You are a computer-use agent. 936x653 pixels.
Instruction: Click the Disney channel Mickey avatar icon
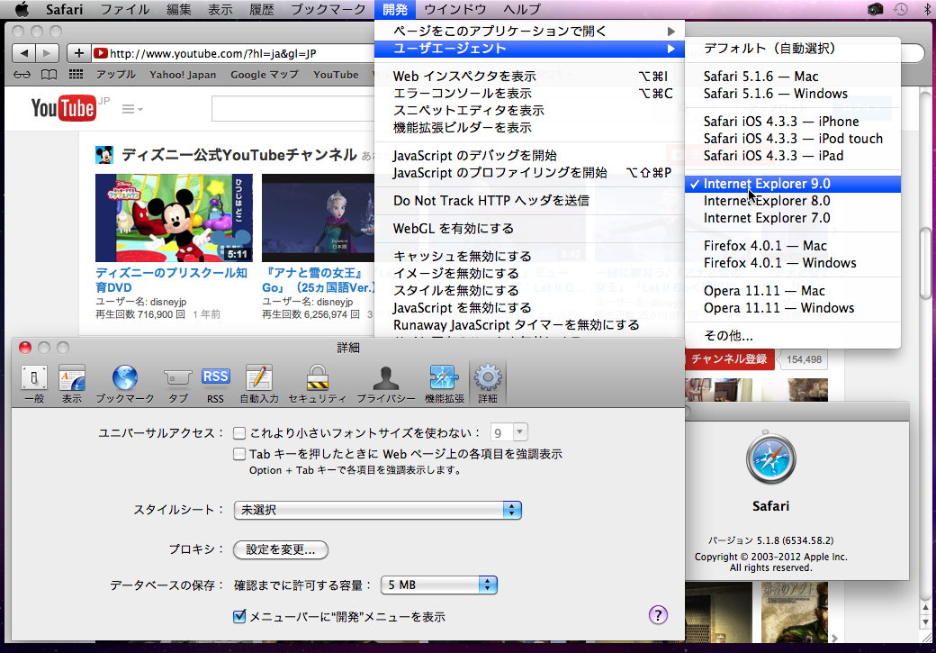104,155
